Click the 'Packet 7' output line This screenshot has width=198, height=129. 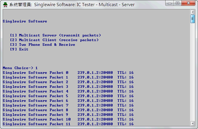coord(68,105)
